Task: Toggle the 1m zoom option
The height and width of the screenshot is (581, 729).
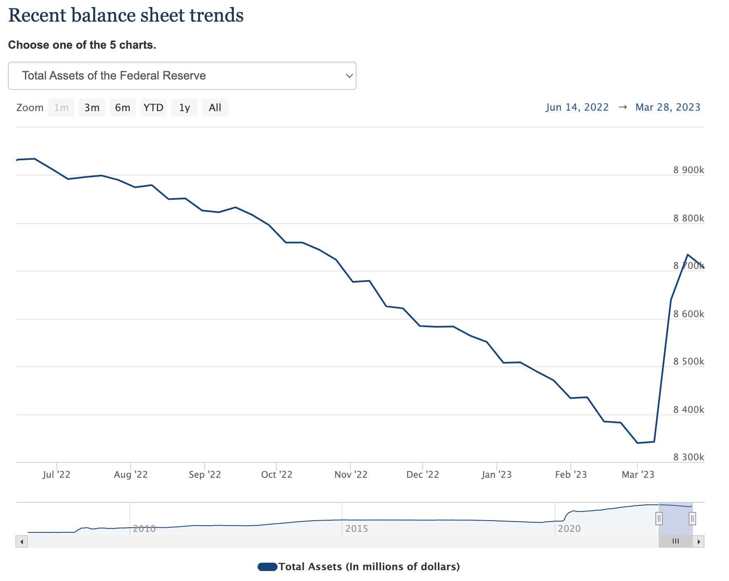Action: tap(61, 107)
